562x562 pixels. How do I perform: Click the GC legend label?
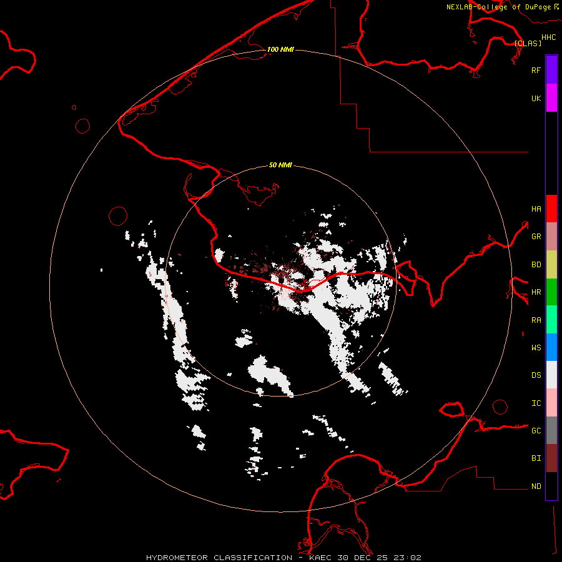click(536, 431)
